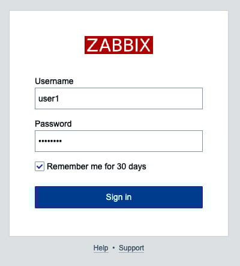Click the Username label text
240x266 pixels.
tap(54, 81)
